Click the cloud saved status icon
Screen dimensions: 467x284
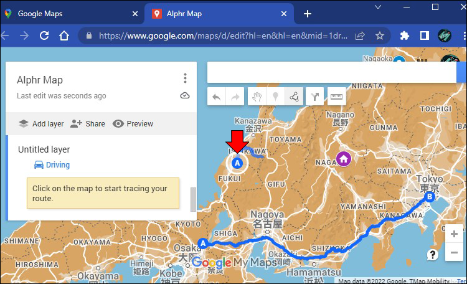[x=185, y=96]
